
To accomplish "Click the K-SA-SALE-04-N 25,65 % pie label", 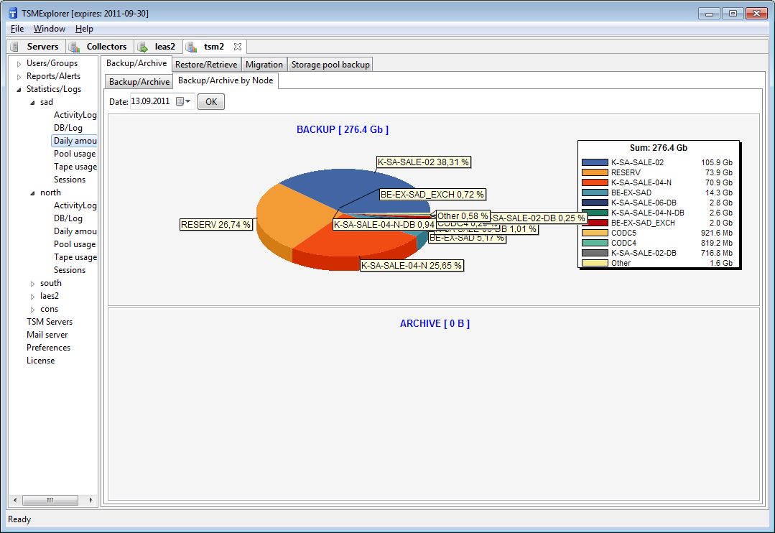I will (412, 266).
